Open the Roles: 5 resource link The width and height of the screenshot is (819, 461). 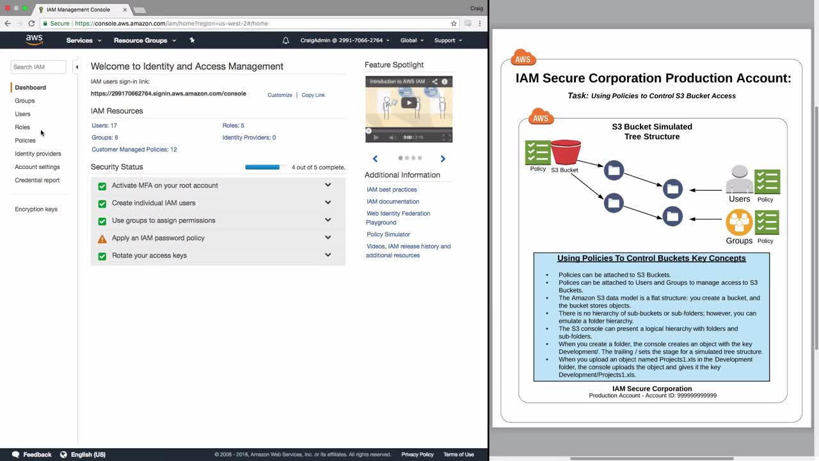[234, 125]
